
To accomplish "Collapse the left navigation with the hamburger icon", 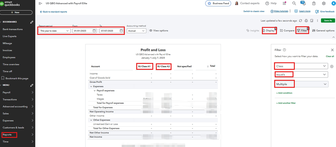I will point(40,3).
